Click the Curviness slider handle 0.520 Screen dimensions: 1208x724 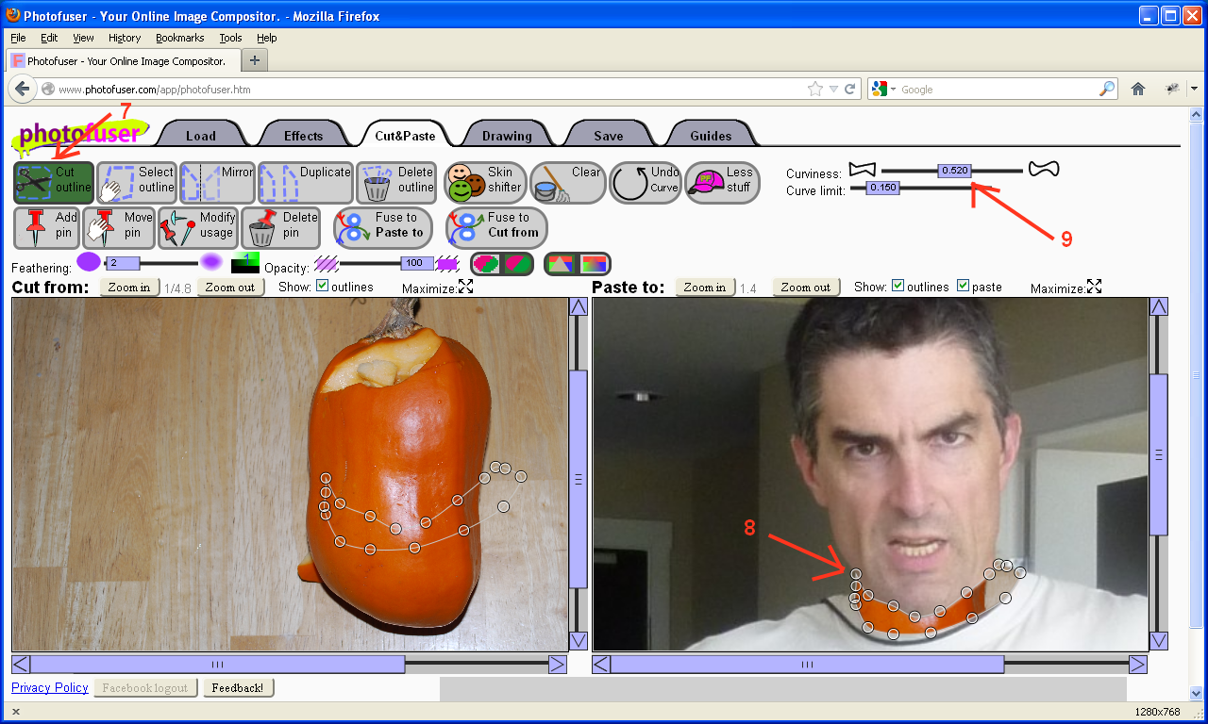pyautogui.click(x=954, y=171)
